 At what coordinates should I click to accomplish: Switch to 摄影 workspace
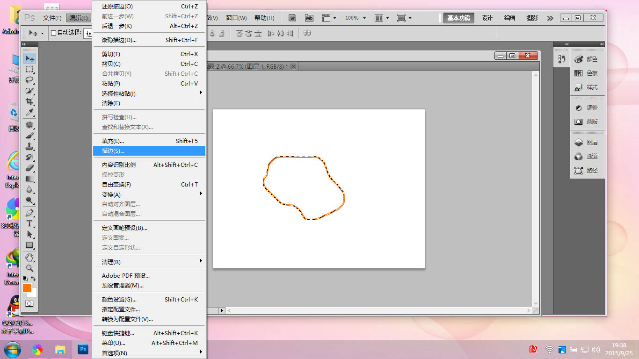[532, 18]
